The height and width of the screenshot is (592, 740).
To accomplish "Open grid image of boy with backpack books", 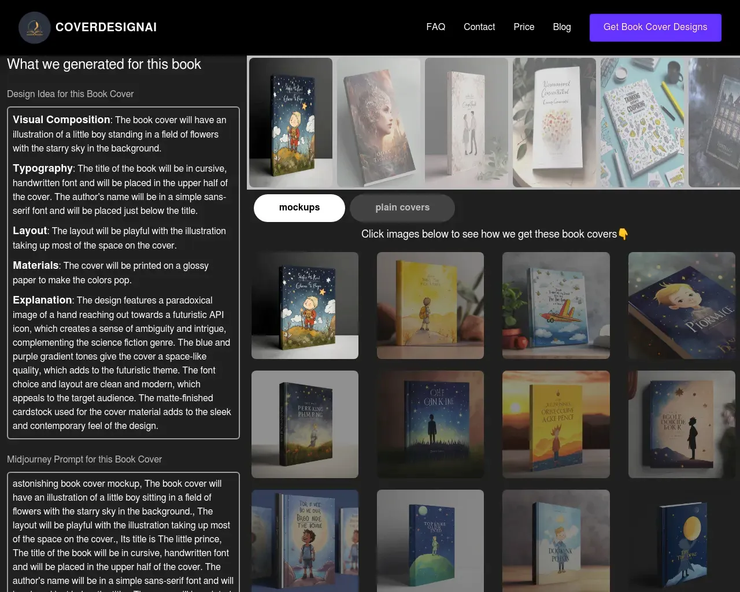I will [305, 541].
